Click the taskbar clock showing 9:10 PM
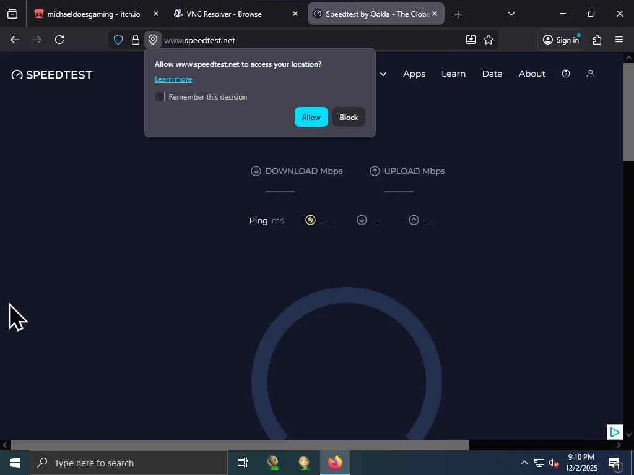Viewport: 634px width, 475px height. pyautogui.click(x=581, y=463)
